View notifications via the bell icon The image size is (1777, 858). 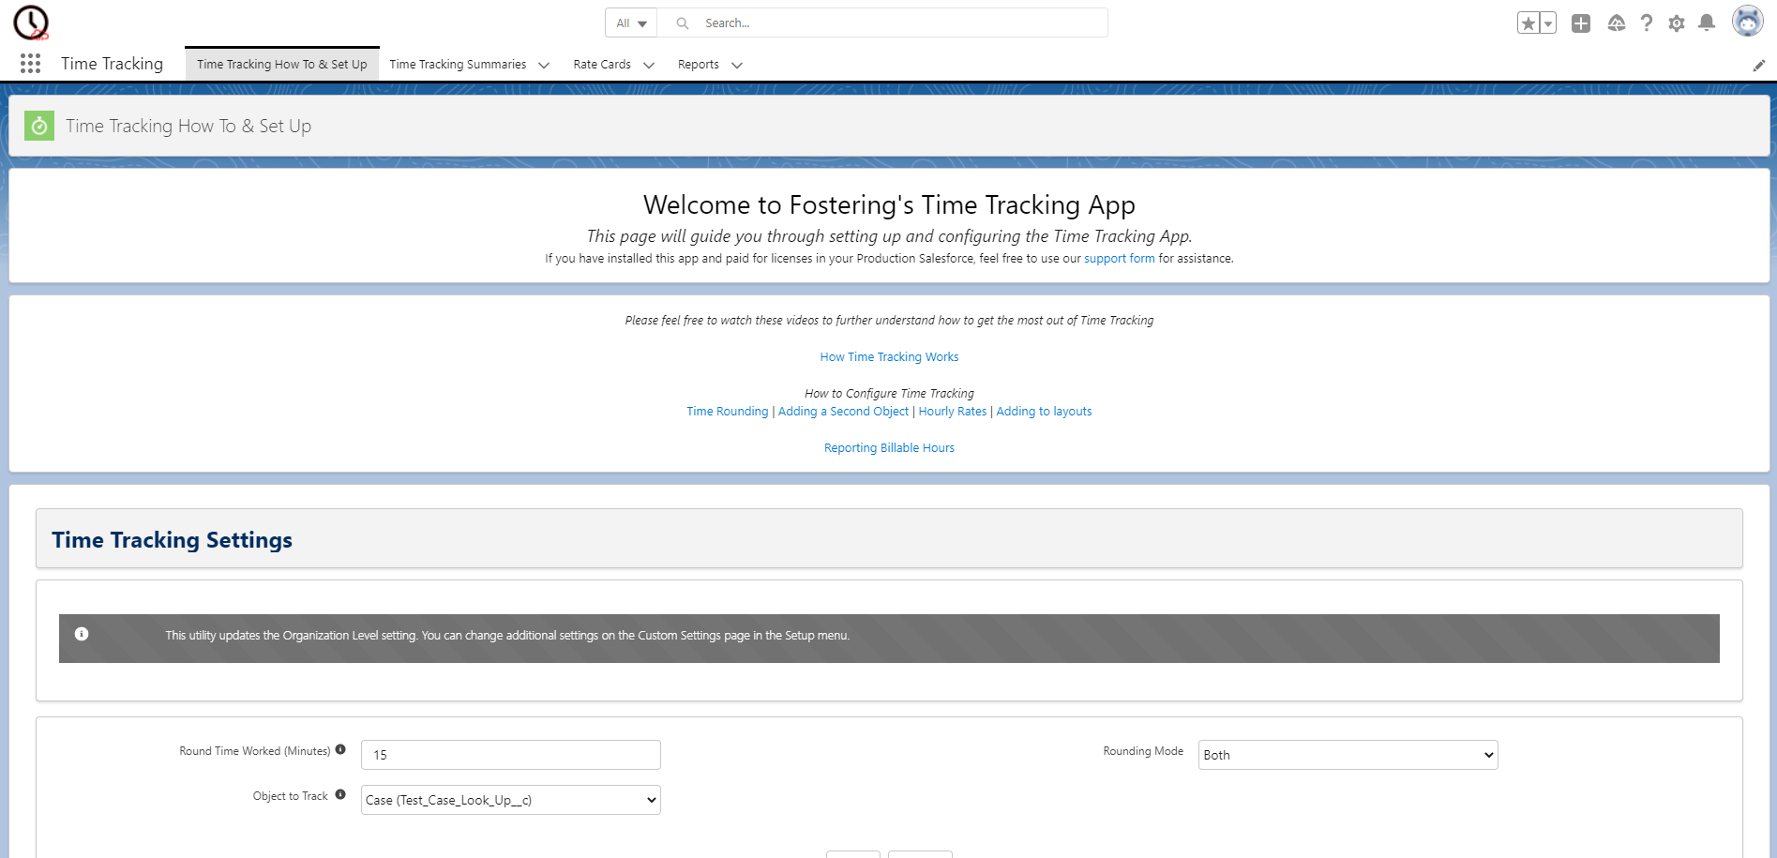coord(1707,23)
